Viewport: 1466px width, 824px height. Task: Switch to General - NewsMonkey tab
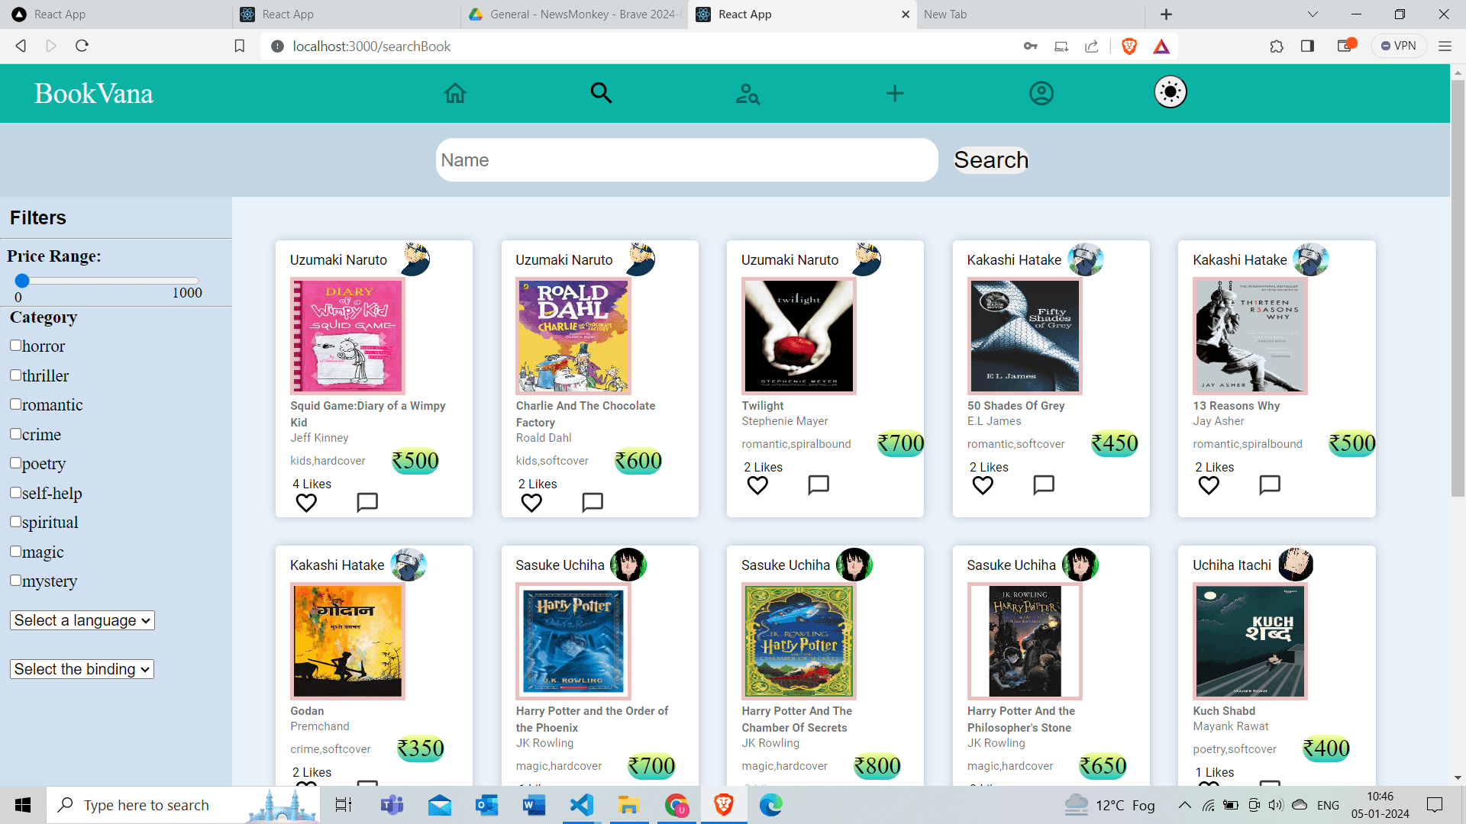point(574,14)
